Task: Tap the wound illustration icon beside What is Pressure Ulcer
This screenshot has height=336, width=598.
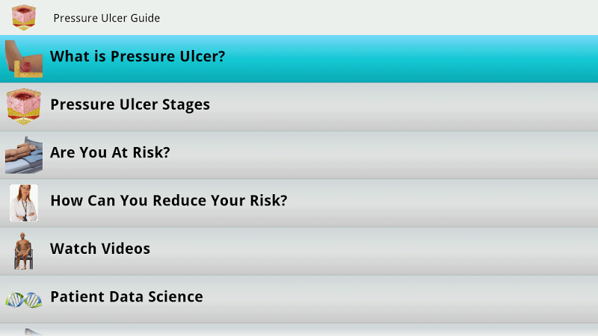Action: coord(24,58)
